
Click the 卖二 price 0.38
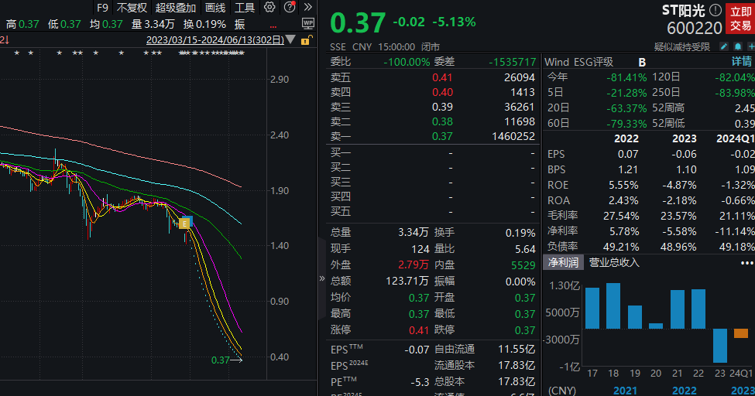click(442, 121)
